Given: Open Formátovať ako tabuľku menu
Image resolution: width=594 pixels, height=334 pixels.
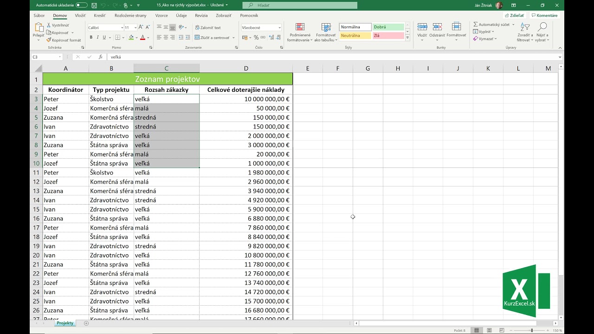Looking at the screenshot, I should click(x=326, y=32).
